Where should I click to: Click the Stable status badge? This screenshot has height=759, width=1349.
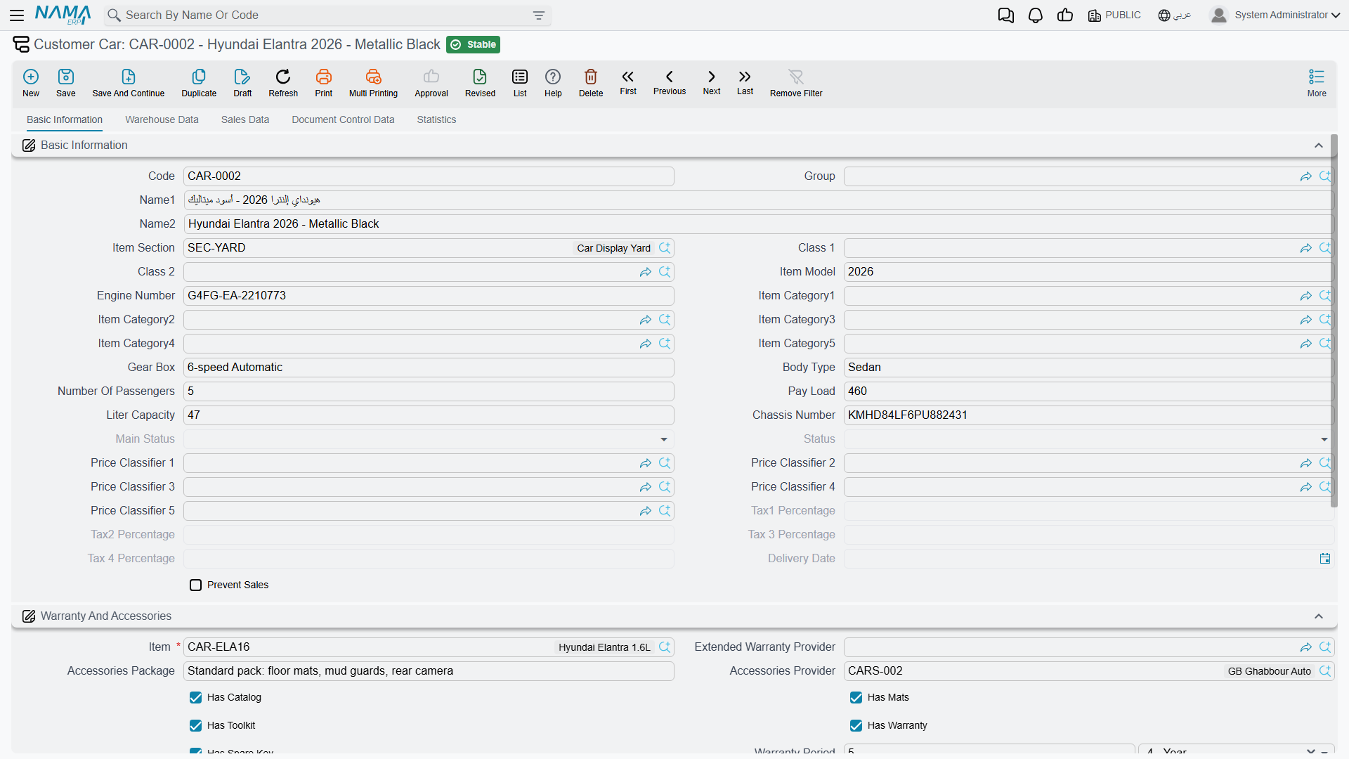tap(473, 45)
